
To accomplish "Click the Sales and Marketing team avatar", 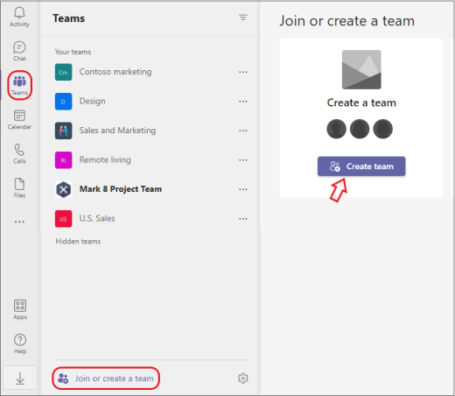I will 63,131.
